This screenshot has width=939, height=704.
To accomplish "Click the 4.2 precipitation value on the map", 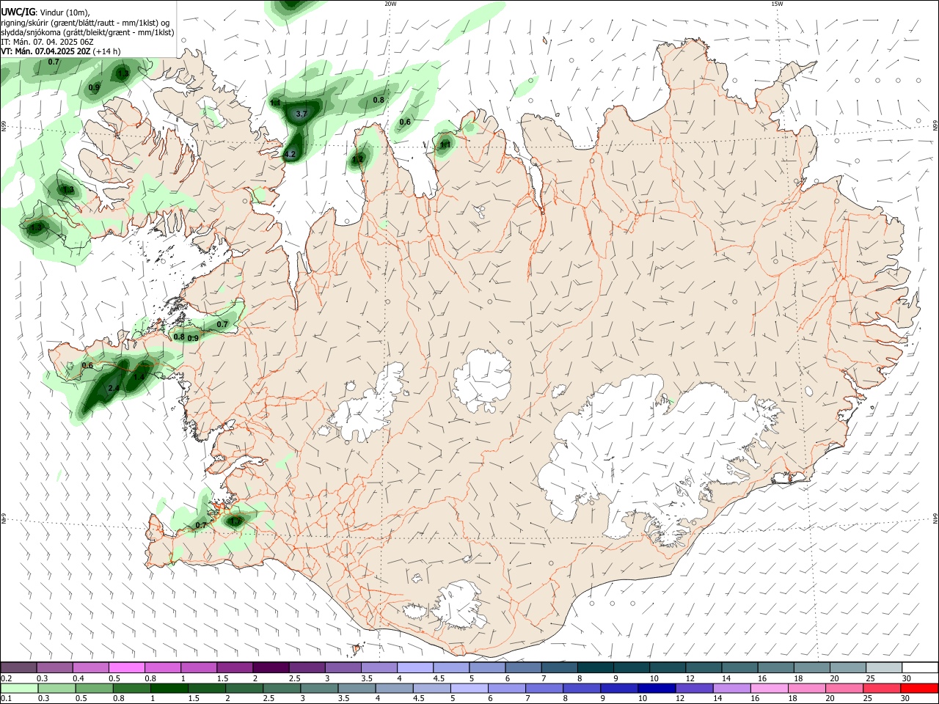I will pyautogui.click(x=289, y=155).
